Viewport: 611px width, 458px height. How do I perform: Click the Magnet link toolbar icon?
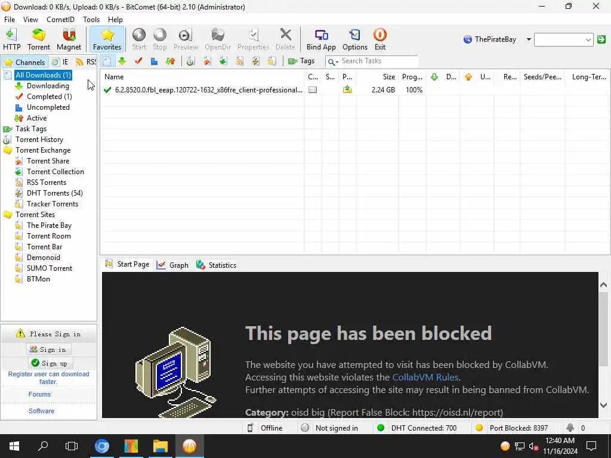point(69,39)
